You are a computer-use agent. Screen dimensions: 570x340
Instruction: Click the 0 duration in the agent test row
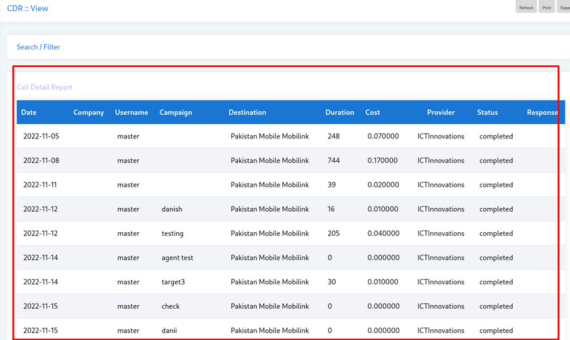[330, 258]
